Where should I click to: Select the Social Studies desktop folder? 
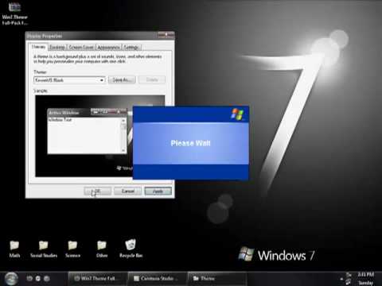(44, 249)
